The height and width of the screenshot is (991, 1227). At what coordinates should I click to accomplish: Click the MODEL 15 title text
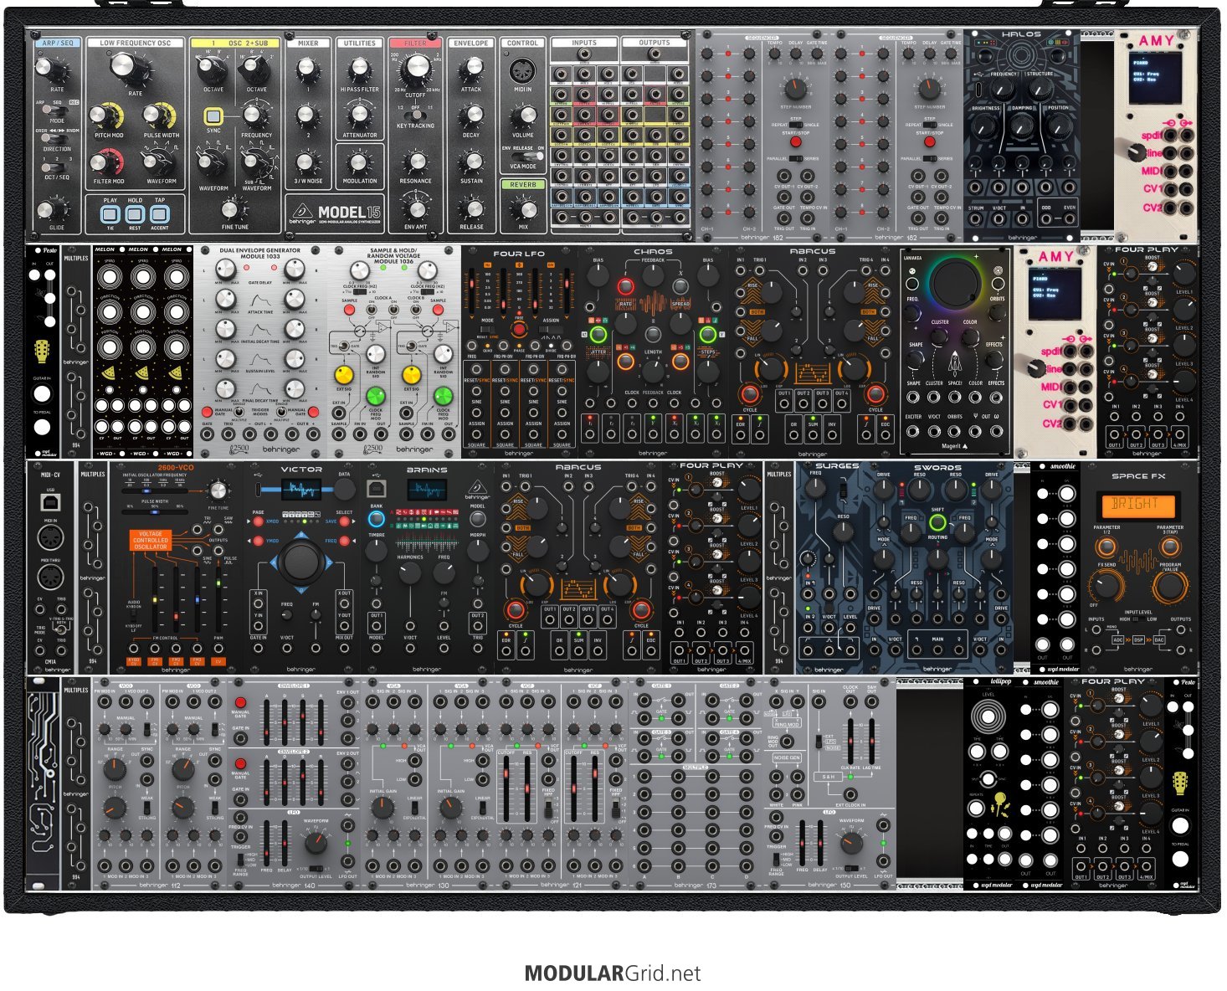350,212
